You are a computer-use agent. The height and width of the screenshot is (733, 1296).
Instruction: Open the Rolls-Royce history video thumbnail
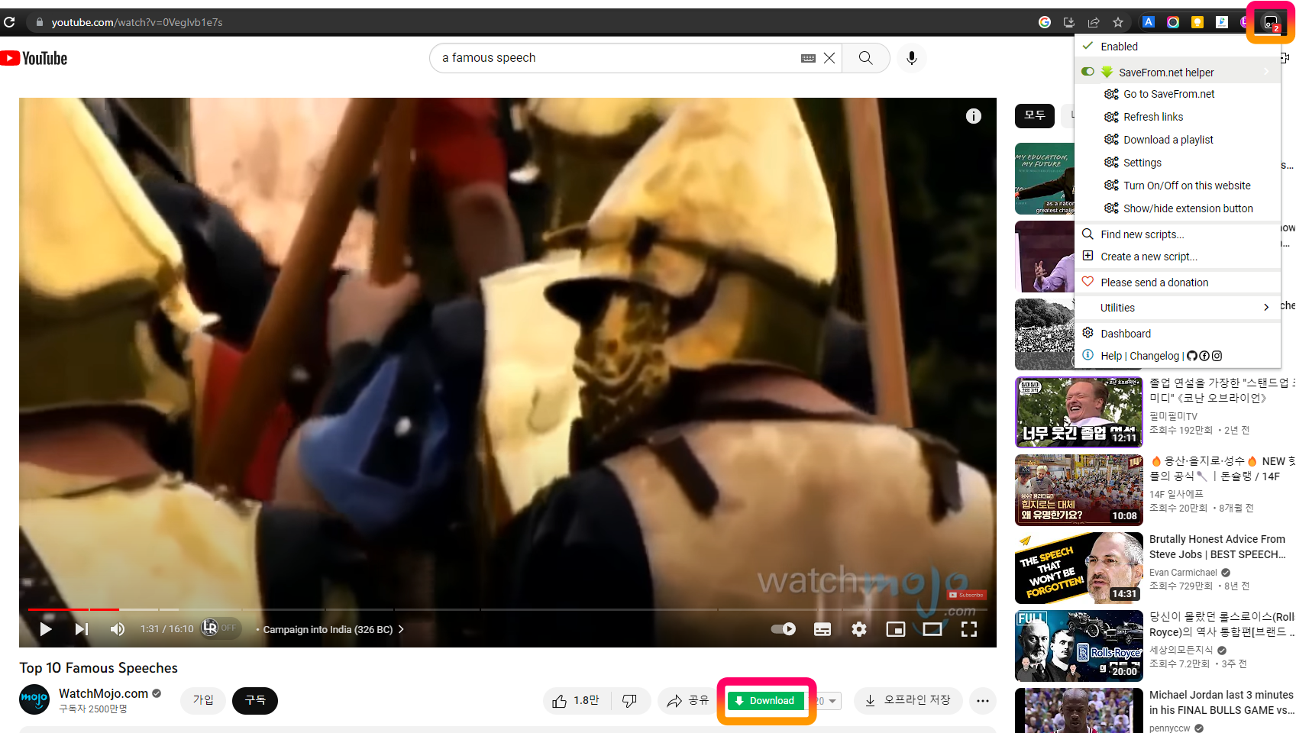[1078, 646]
